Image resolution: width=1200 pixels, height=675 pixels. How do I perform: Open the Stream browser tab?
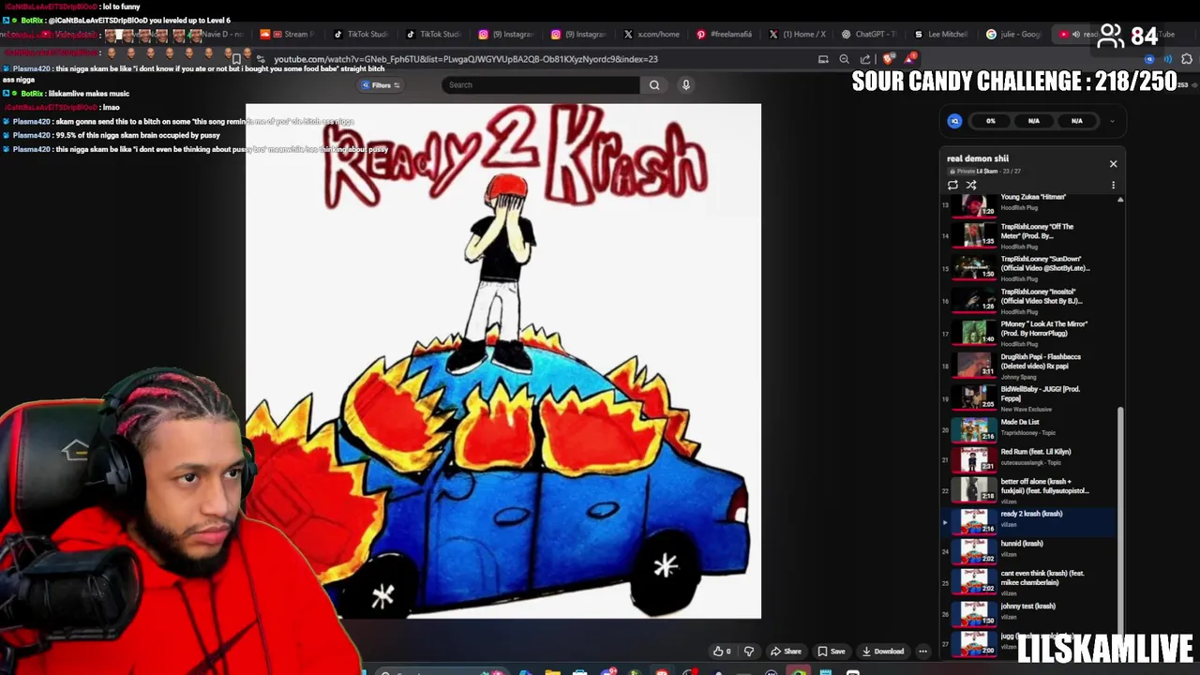tap(288, 35)
